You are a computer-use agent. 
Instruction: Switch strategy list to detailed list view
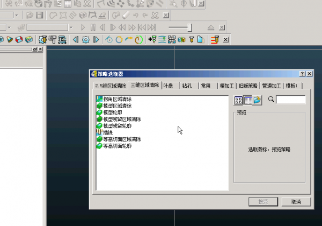247,100
